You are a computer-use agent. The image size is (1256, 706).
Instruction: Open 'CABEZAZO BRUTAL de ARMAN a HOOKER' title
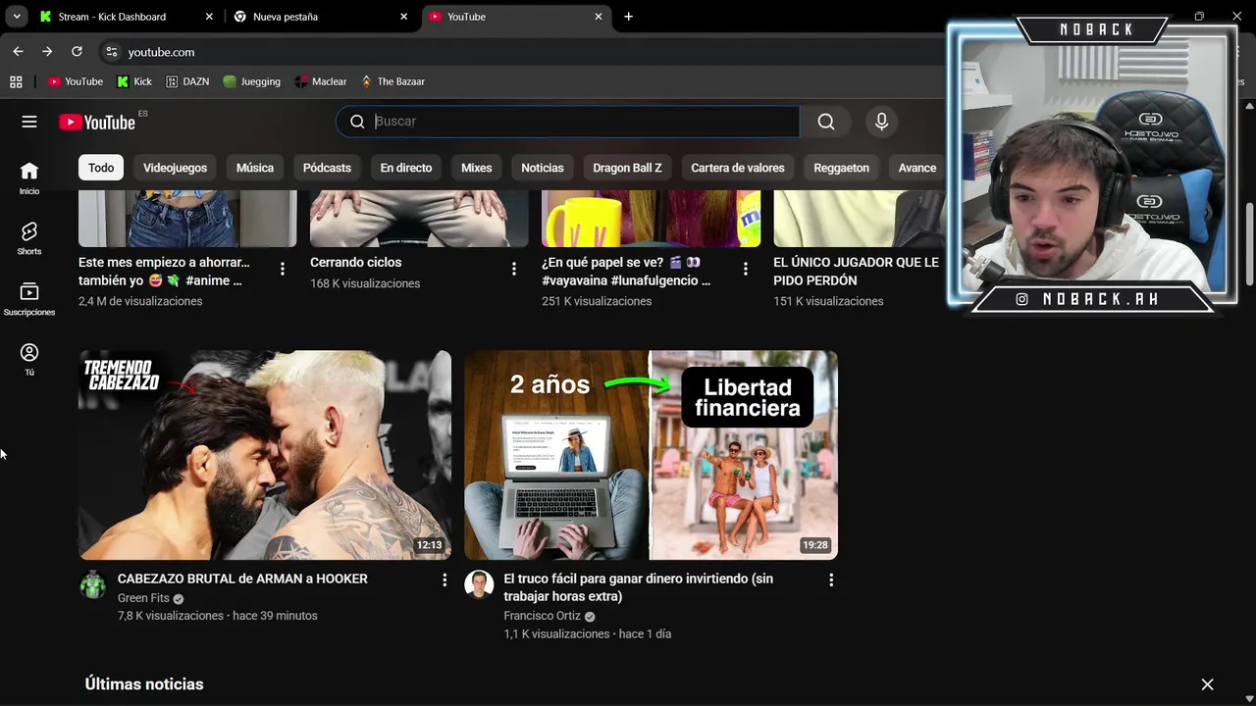click(x=242, y=579)
